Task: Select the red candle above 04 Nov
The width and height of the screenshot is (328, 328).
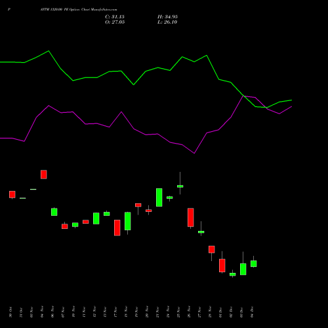Action: pos(44,174)
